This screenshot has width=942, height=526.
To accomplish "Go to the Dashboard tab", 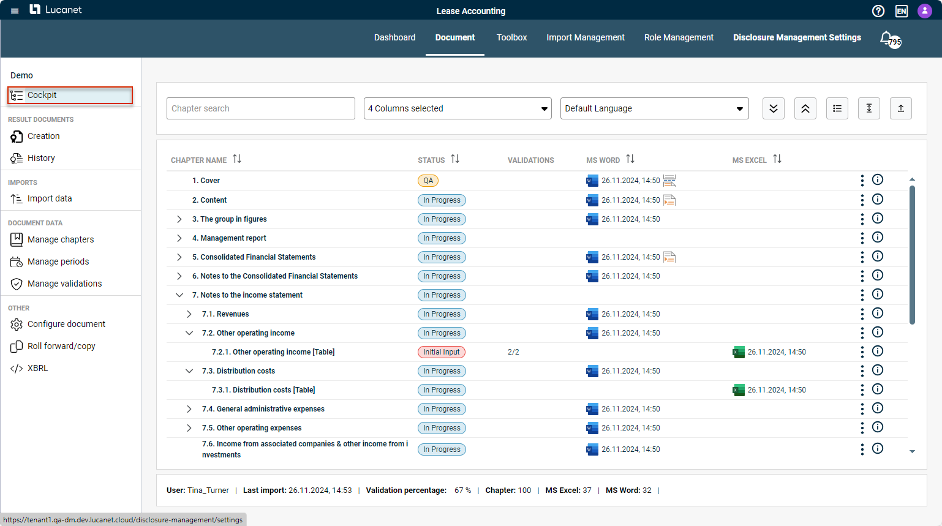I will click(x=394, y=37).
